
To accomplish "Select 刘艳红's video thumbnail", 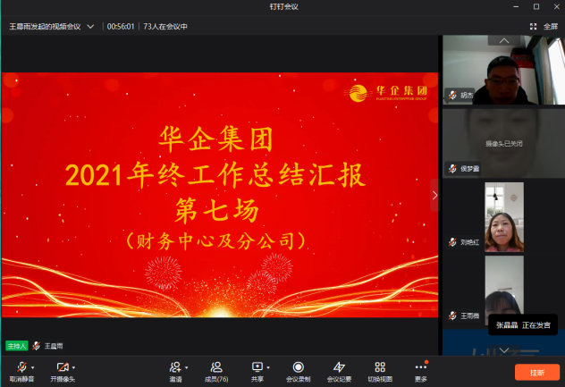I will (x=503, y=217).
